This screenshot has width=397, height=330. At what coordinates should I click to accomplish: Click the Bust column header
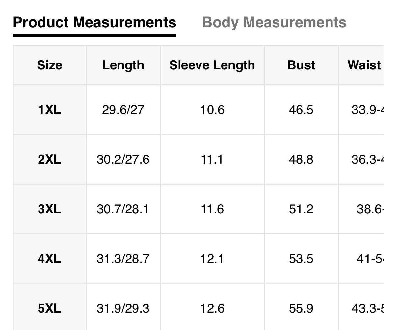(301, 65)
